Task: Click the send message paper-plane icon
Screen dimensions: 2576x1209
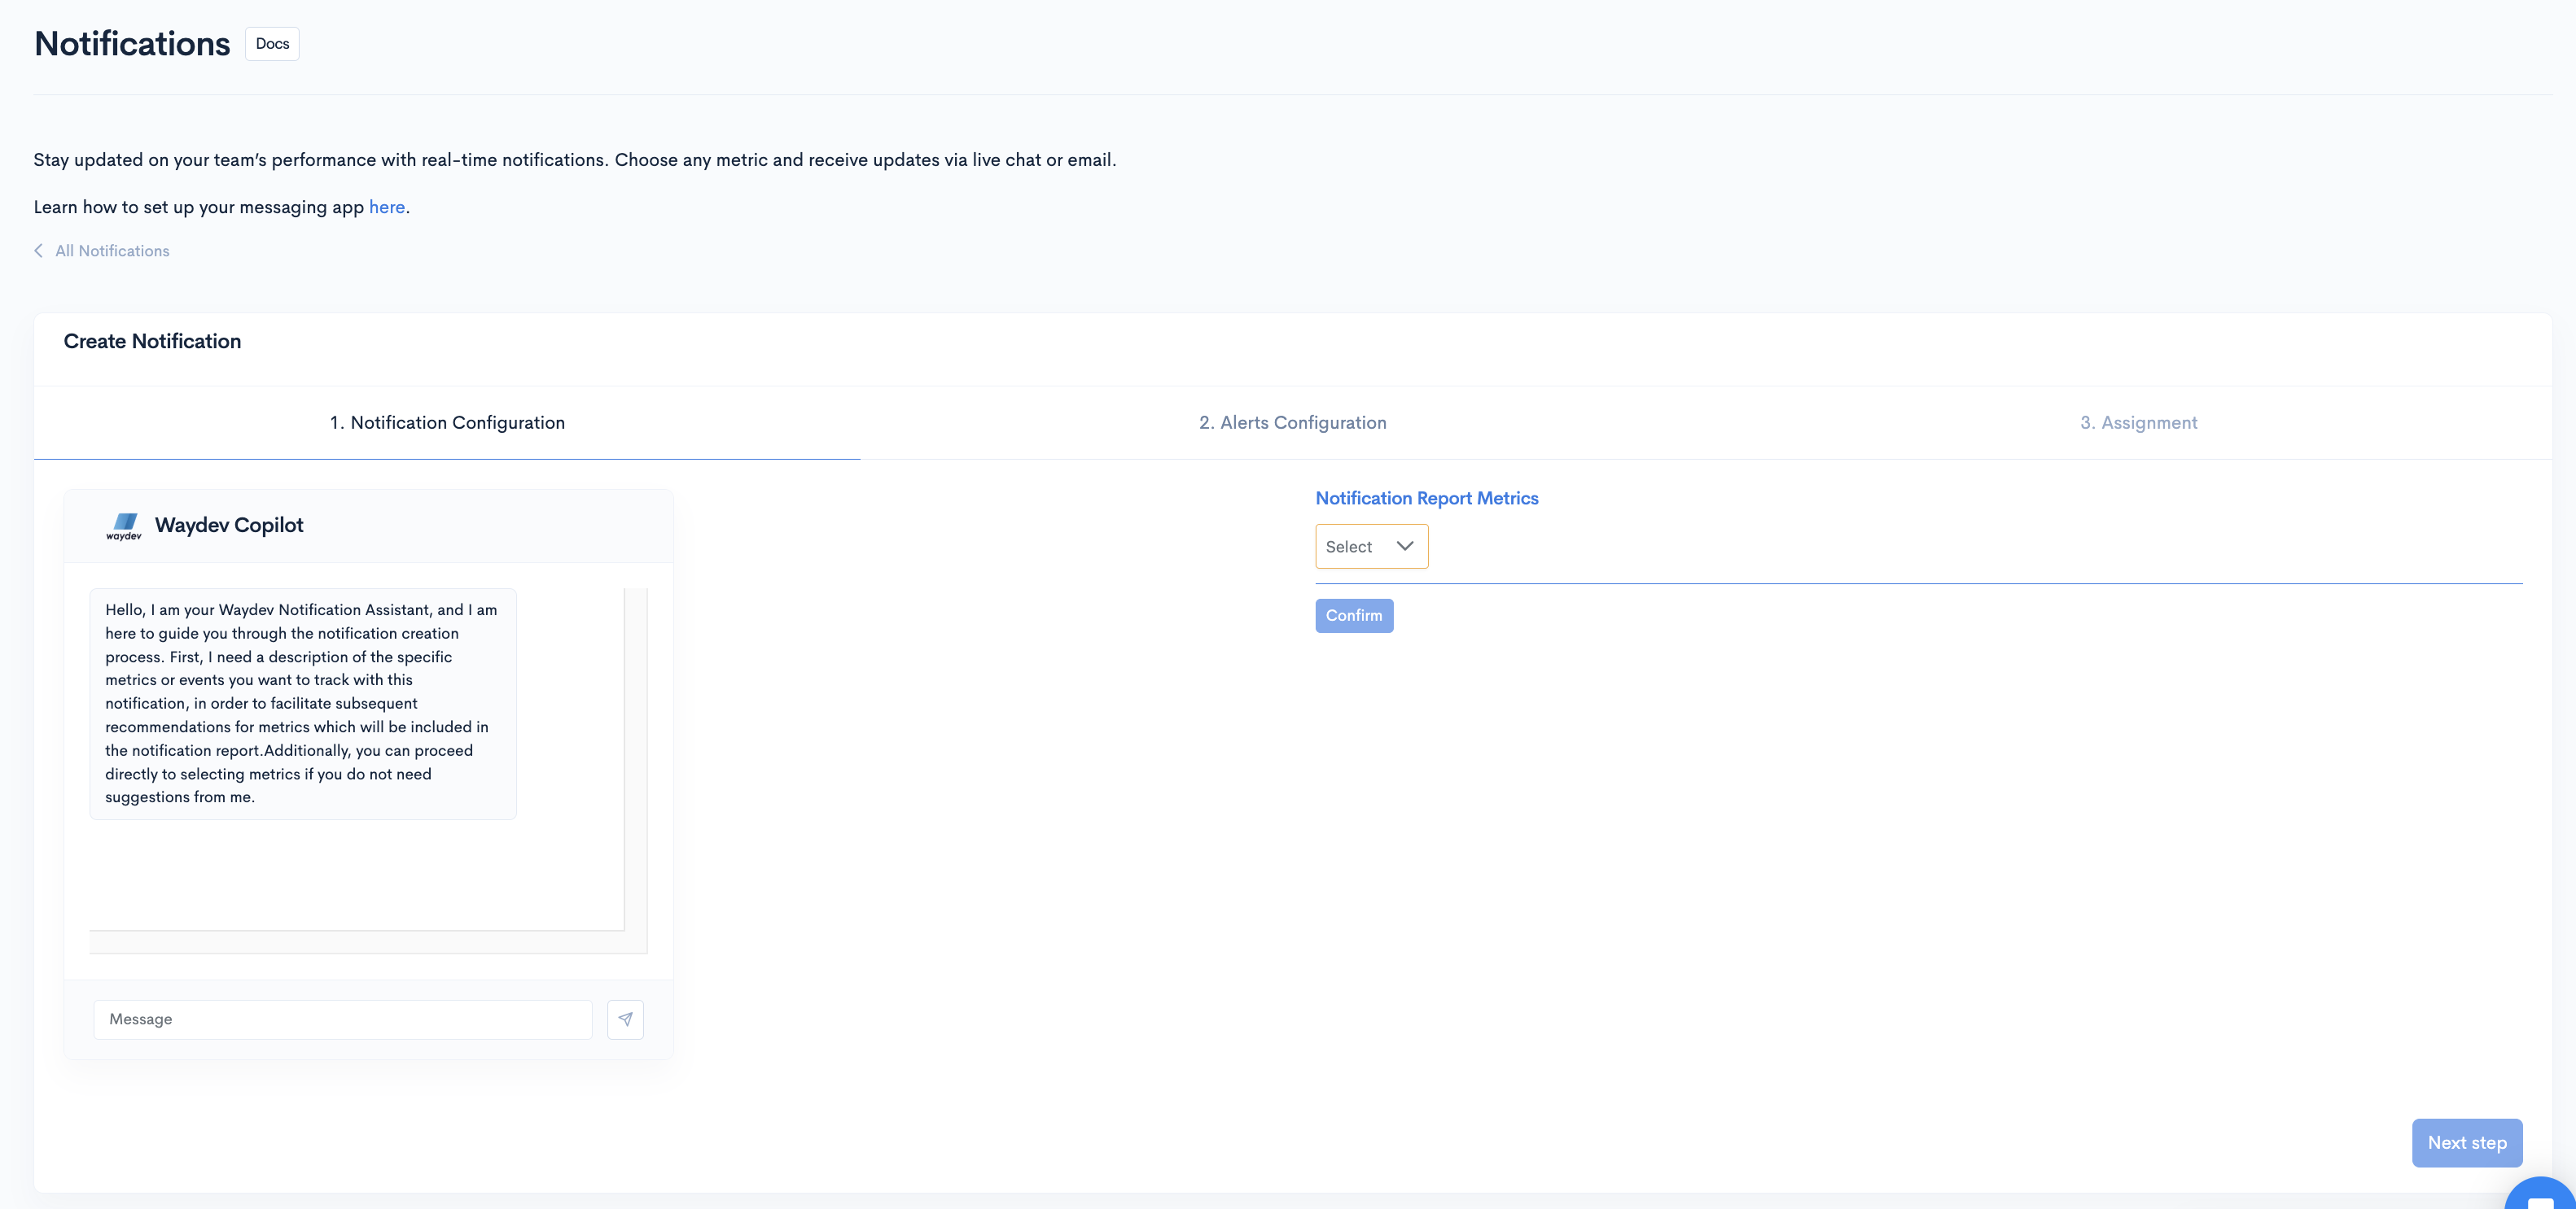Action: 625,1019
